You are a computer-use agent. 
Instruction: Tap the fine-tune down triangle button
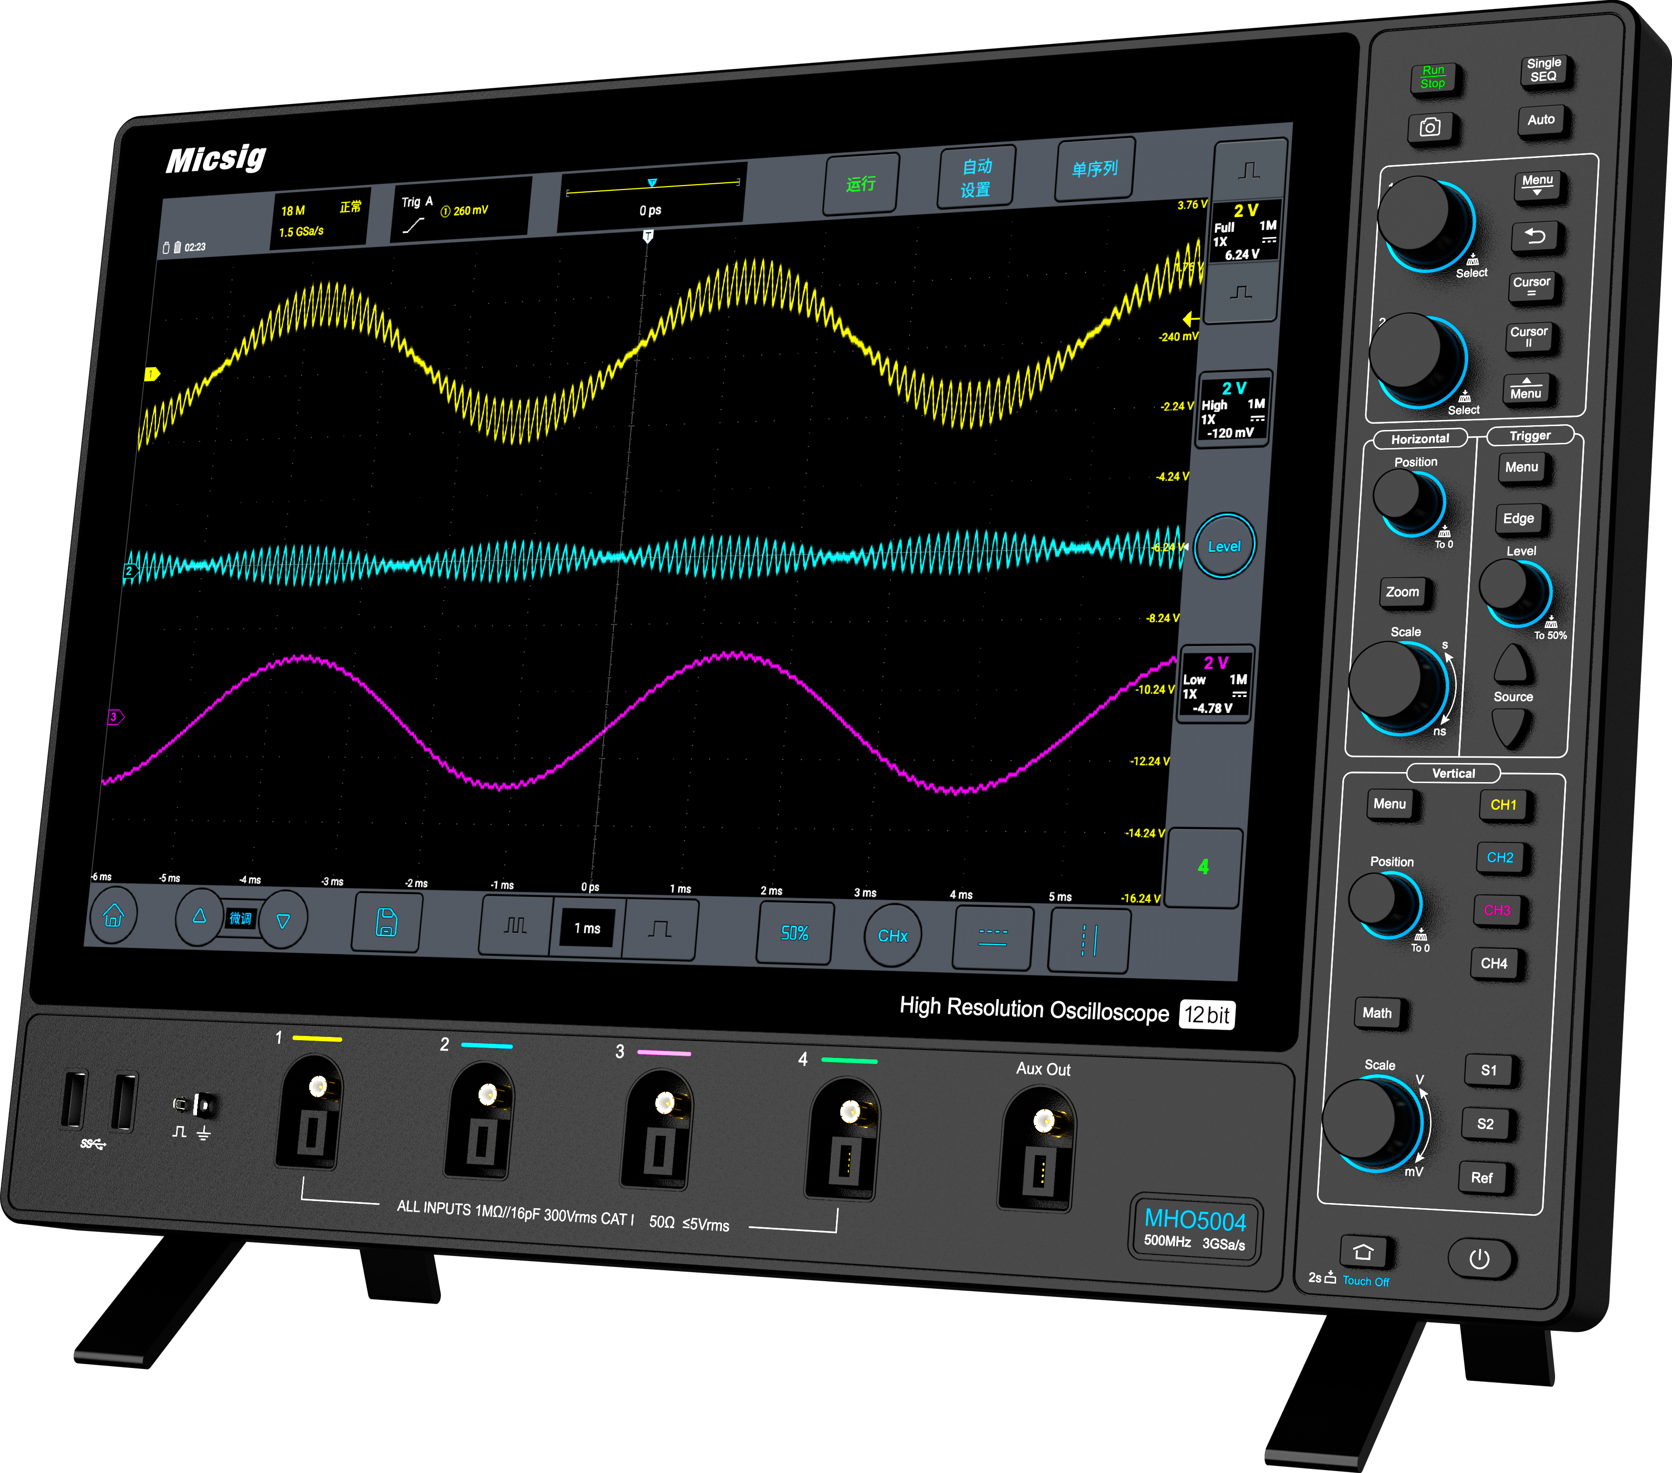pos(283,921)
